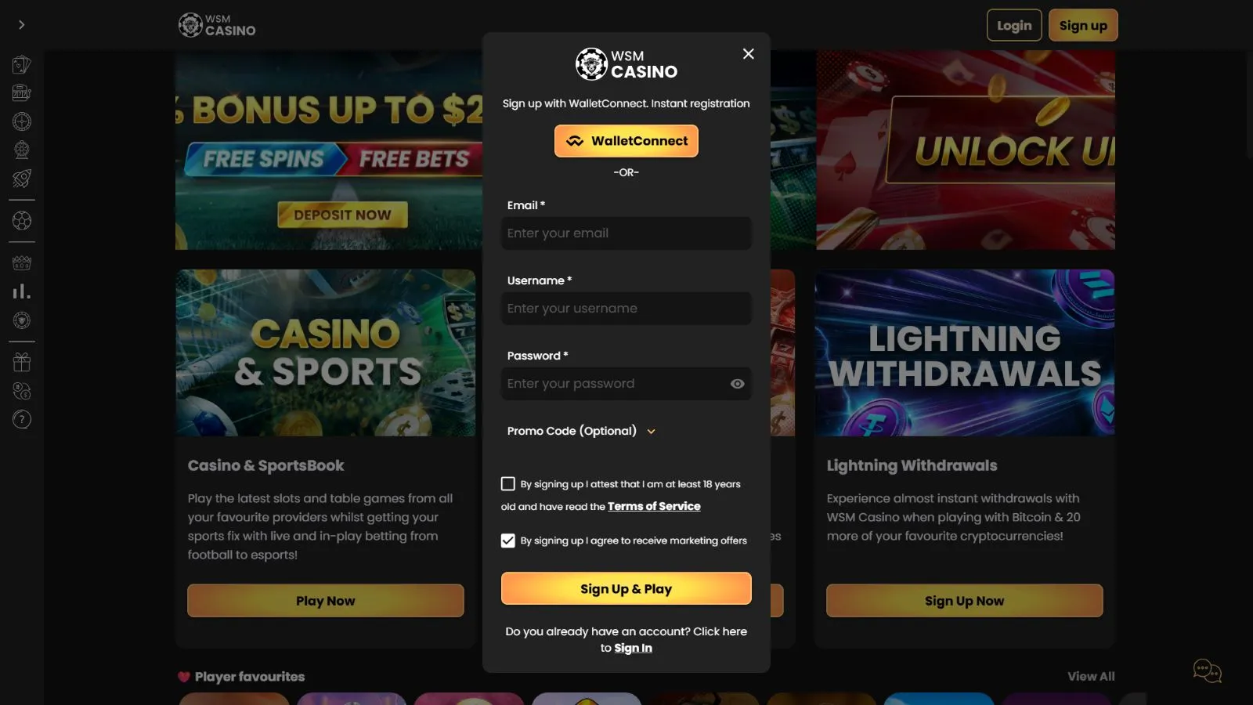The width and height of the screenshot is (1253, 705).
Task: Open the gift box promotions icon
Action: [22, 362]
